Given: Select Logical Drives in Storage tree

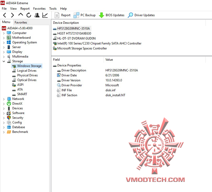Looking at the screenshot, I should click(x=27, y=71).
